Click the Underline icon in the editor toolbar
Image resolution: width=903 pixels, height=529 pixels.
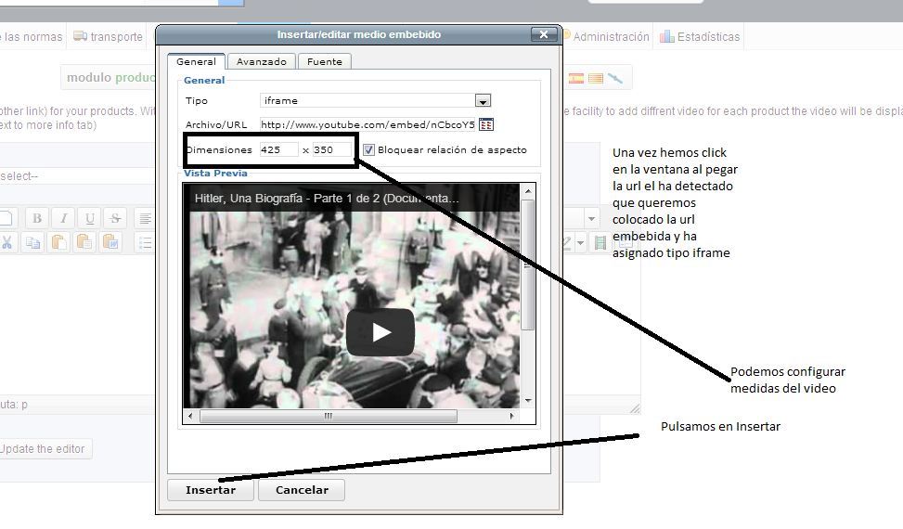click(89, 218)
